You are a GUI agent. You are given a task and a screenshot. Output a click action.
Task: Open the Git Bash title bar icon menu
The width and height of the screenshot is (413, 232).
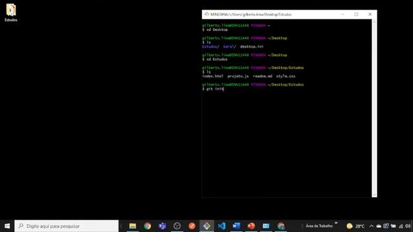206,14
